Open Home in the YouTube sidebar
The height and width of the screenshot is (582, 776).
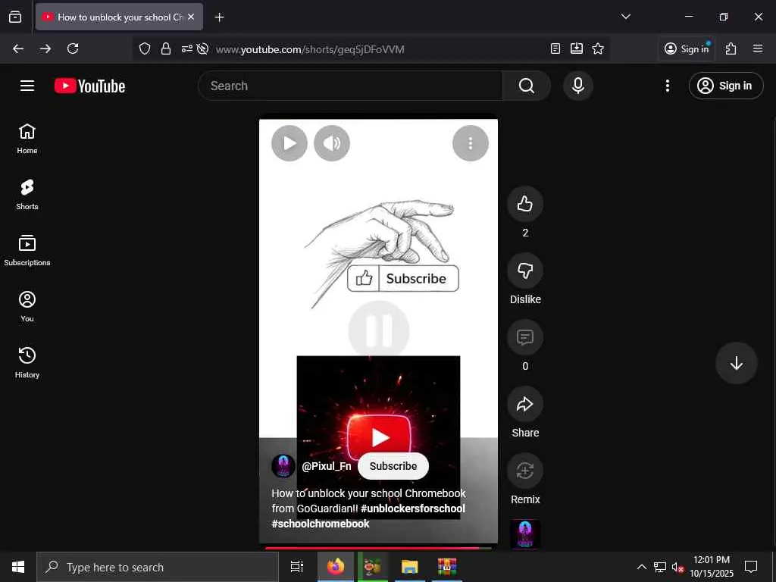27,139
